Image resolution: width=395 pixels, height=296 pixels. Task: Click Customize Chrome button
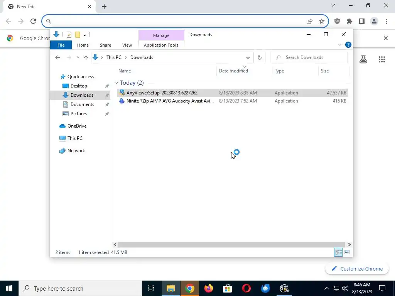(x=358, y=269)
